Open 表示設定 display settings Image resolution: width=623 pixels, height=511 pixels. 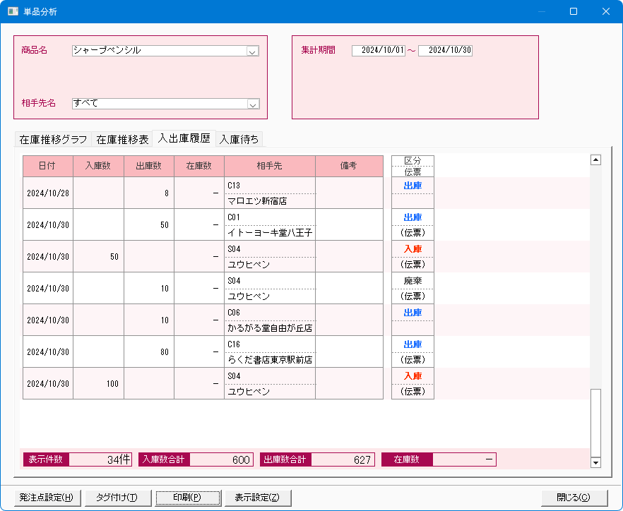point(257,497)
